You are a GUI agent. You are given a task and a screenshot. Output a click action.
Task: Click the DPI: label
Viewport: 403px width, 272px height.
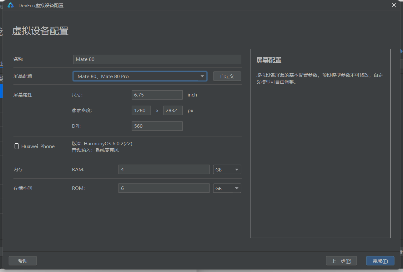[76, 126]
